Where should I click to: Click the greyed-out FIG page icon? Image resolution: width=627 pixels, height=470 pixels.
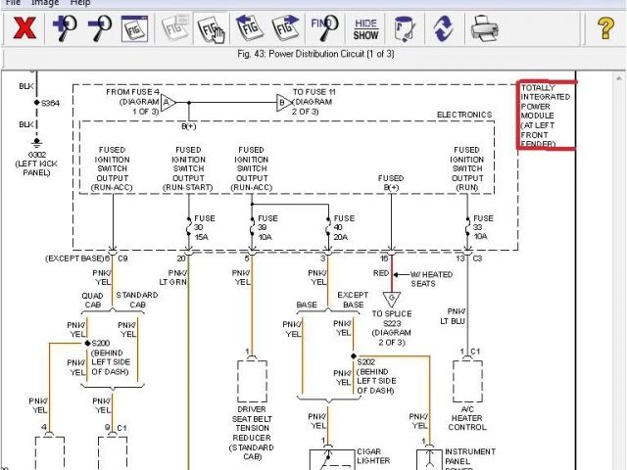pos(176,28)
